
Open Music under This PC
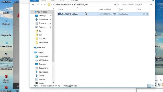coord(41,76)
